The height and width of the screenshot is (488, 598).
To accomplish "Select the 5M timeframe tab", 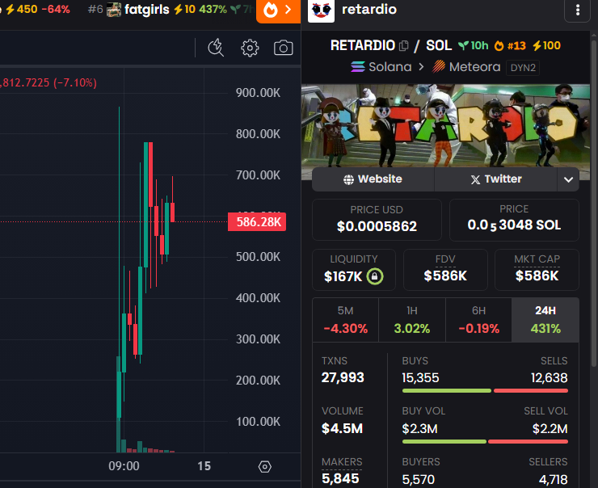I will point(346,320).
